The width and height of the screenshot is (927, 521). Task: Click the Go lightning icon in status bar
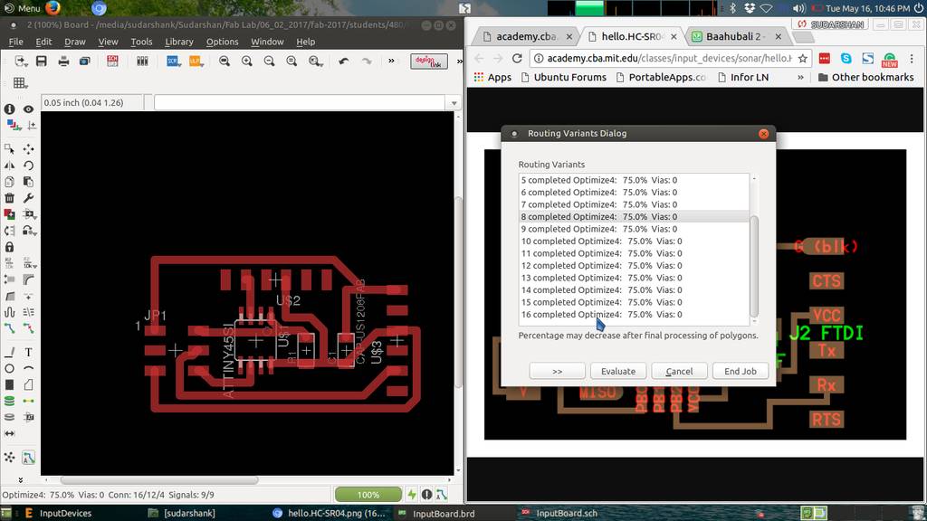point(412,495)
